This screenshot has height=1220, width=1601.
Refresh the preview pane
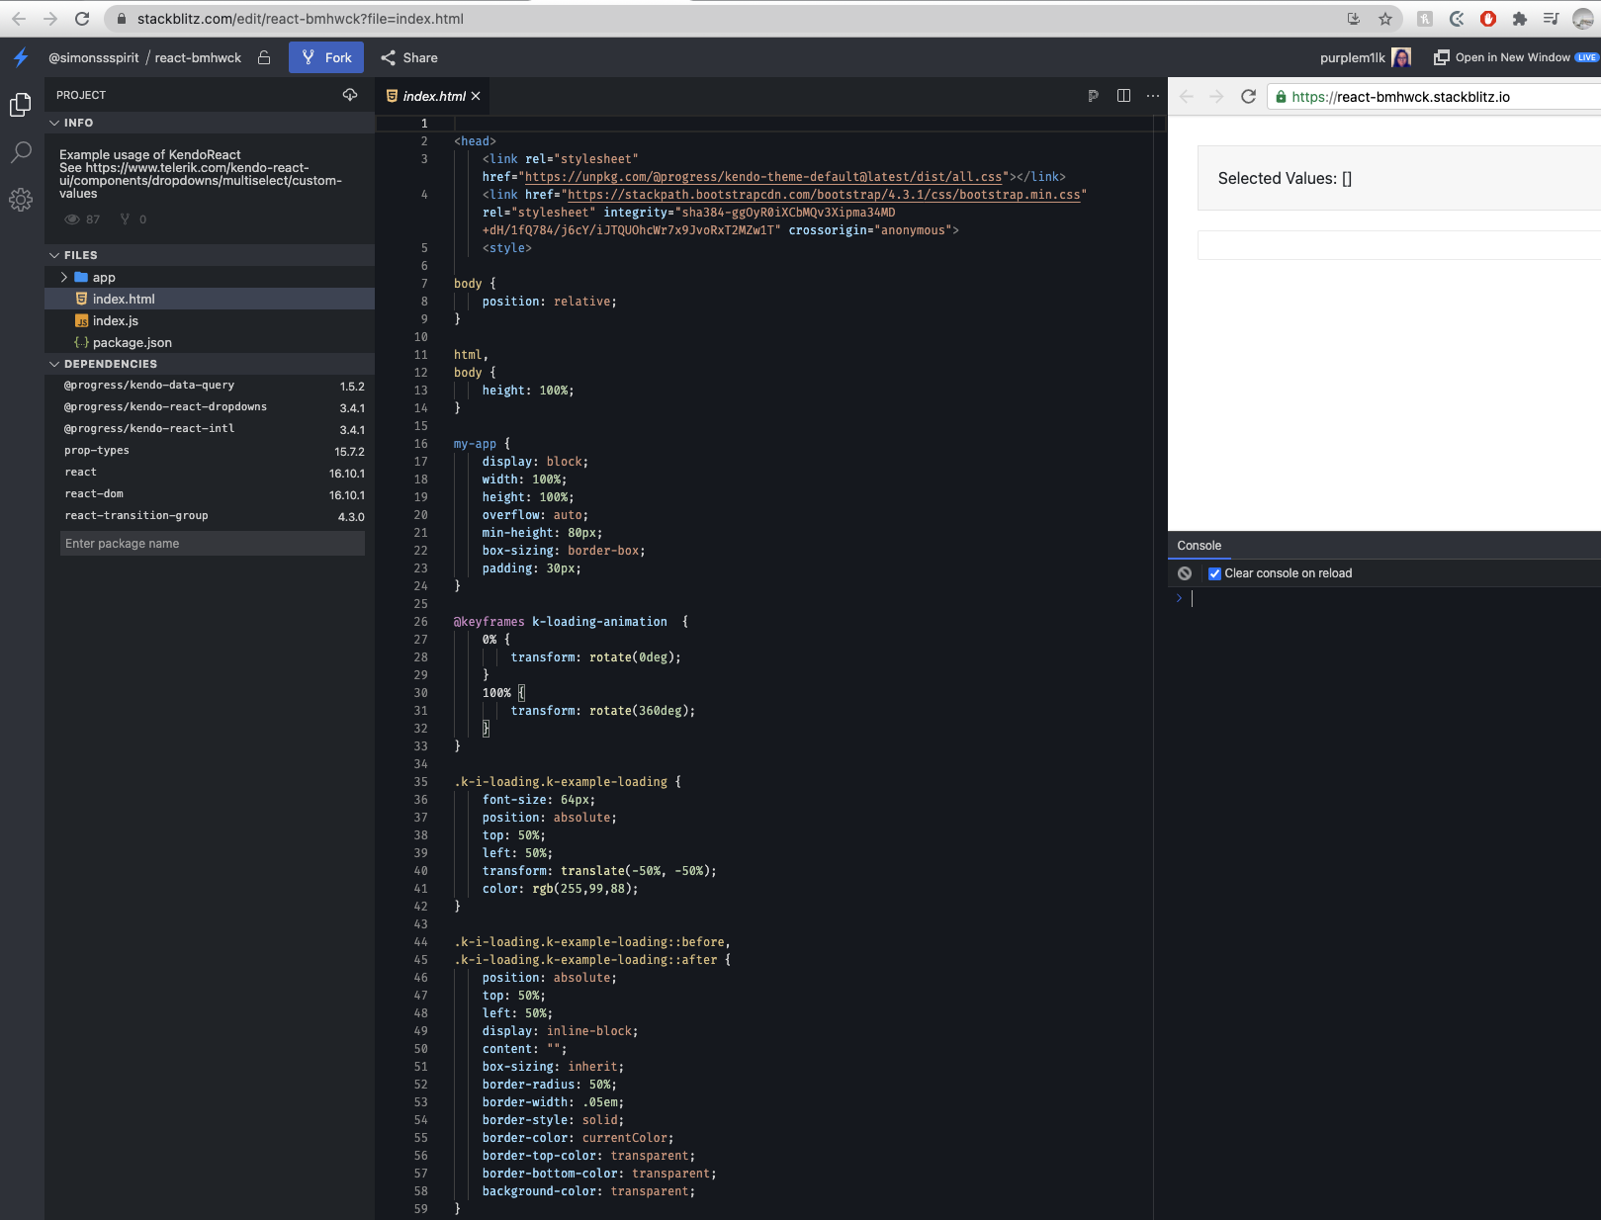(1248, 96)
